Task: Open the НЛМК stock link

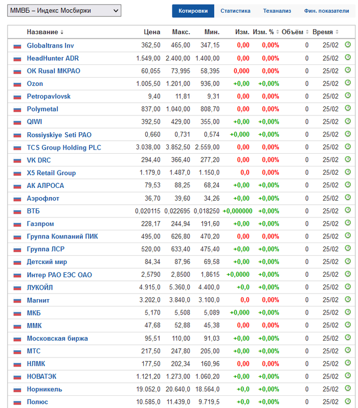Action: (x=36, y=364)
